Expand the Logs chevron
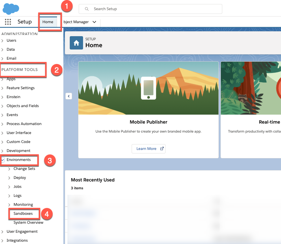 coord(9,196)
